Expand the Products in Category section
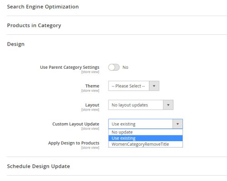Image resolution: width=227 pixels, height=181 pixels. click(x=34, y=25)
